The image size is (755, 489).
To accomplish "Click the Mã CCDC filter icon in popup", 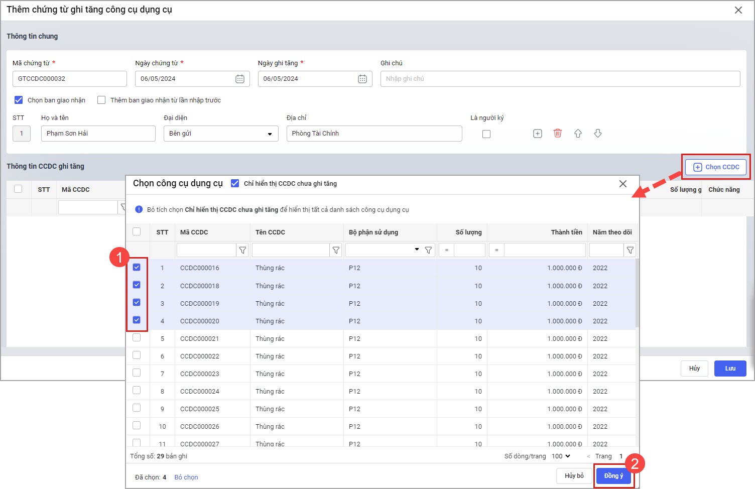I will coord(243,250).
